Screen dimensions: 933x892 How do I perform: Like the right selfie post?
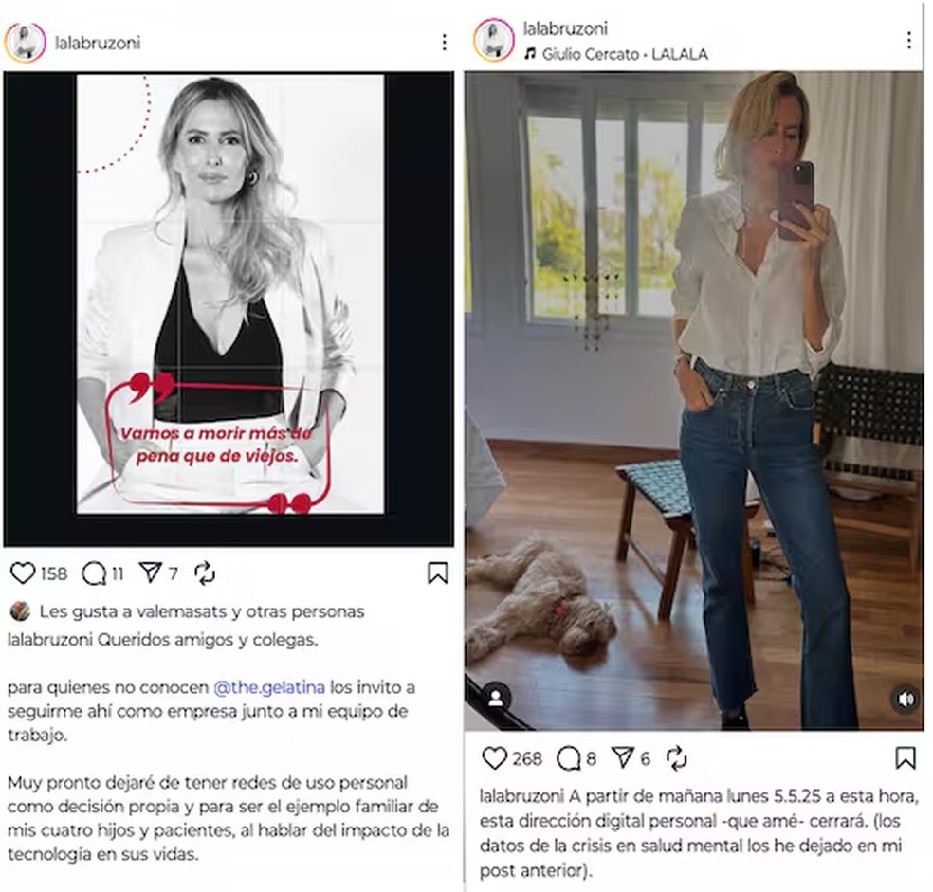coord(494,758)
